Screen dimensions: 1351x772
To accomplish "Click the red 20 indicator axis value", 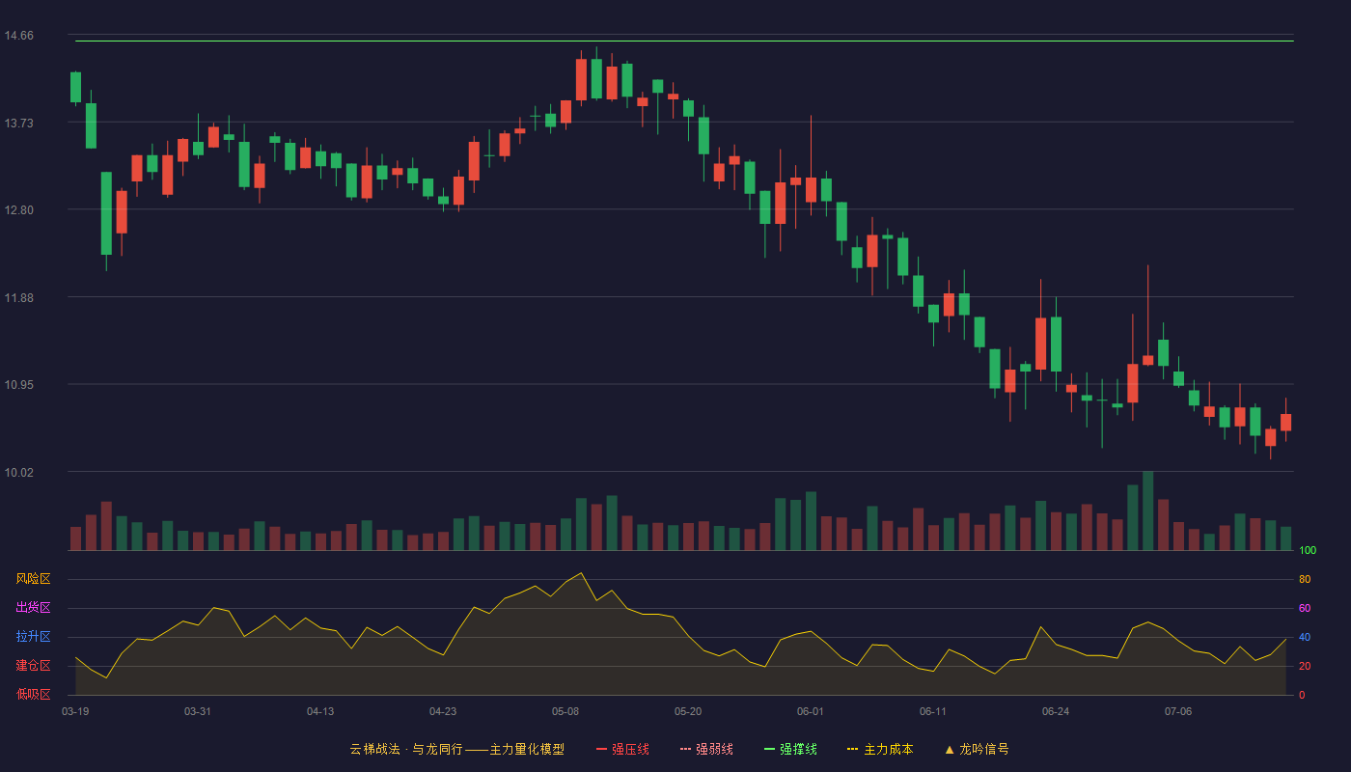I will click(1305, 666).
